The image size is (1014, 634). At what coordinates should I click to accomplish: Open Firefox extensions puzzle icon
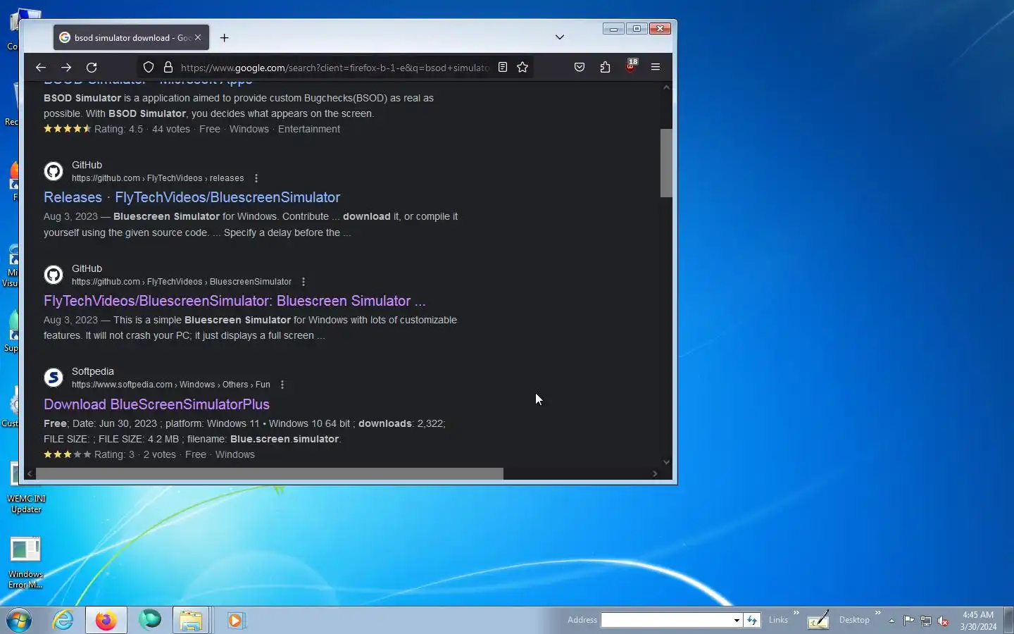tap(605, 68)
